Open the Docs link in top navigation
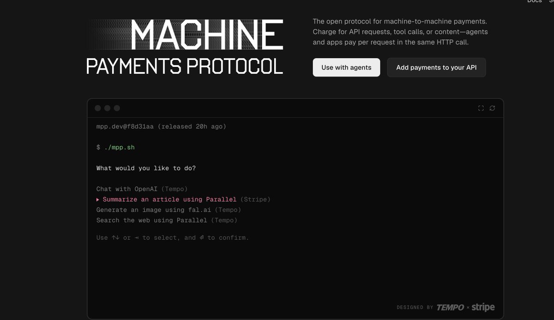This screenshot has height=320, width=554. tap(534, 1)
